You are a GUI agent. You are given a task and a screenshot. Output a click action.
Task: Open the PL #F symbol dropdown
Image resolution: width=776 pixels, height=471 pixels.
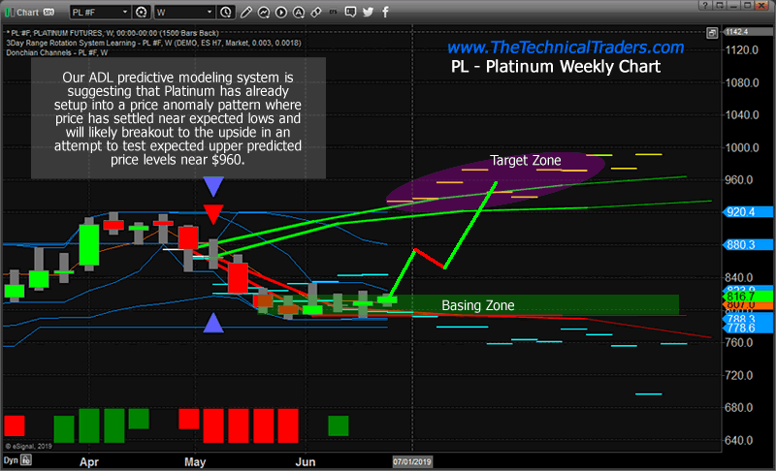click(x=100, y=13)
